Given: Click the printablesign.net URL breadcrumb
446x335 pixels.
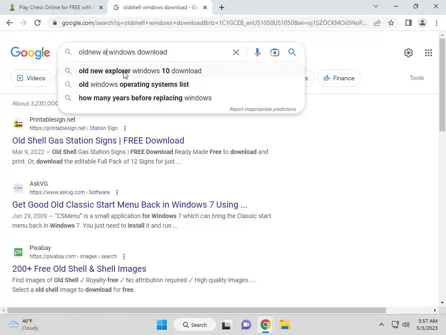Looking at the screenshot, I should point(73,128).
